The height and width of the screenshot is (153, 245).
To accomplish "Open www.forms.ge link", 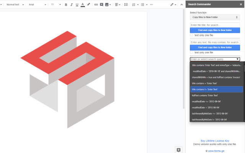I will (x=216, y=151).
